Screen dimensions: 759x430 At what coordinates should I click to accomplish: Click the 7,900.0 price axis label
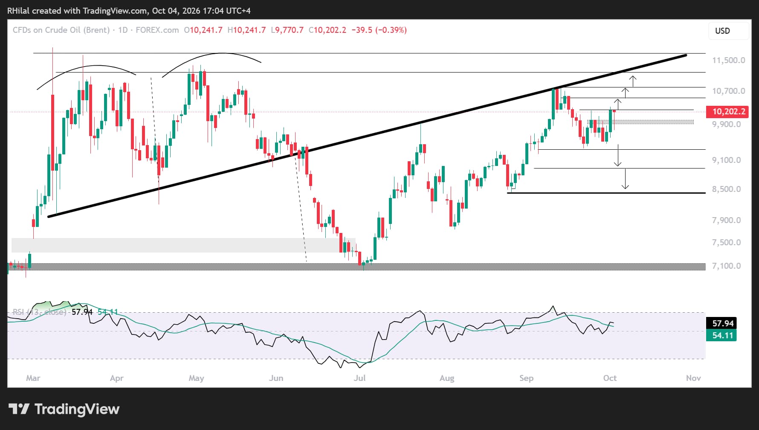pos(727,220)
